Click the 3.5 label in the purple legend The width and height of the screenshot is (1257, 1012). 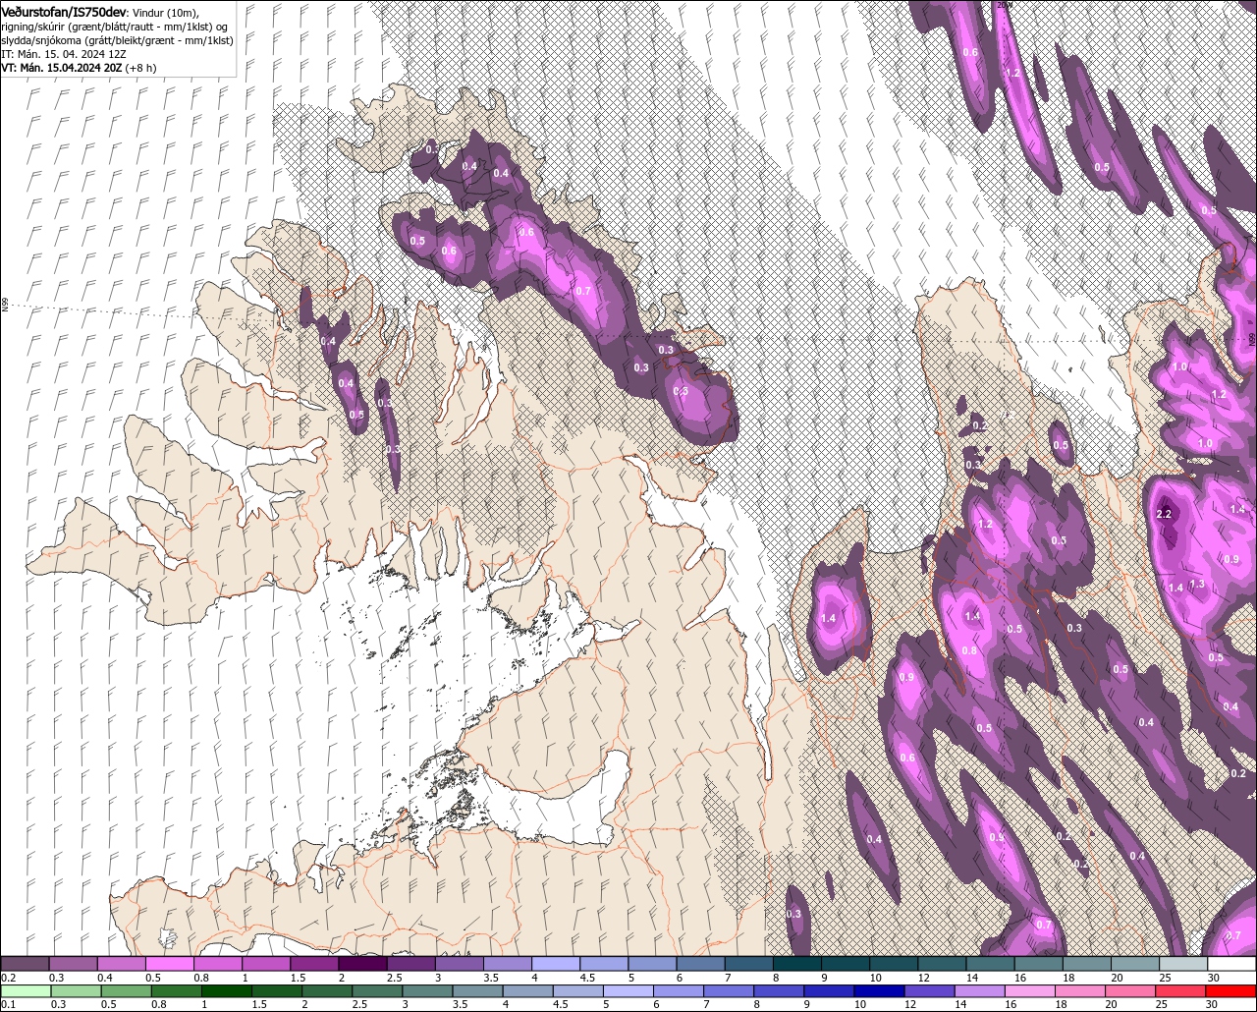click(489, 978)
